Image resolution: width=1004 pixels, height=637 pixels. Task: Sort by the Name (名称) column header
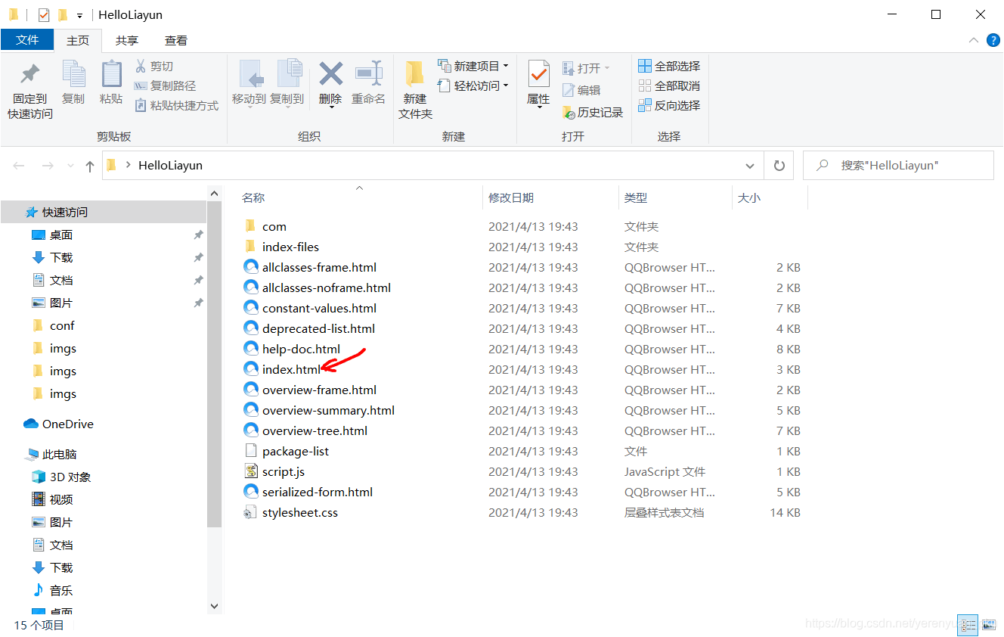coord(253,197)
